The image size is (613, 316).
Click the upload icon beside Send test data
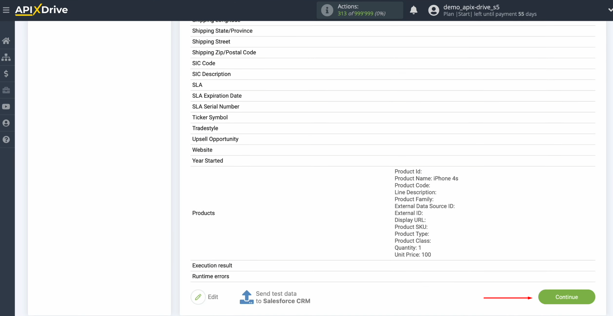246,297
